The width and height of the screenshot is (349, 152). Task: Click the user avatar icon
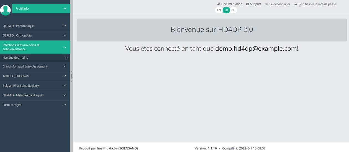tap(6, 10)
